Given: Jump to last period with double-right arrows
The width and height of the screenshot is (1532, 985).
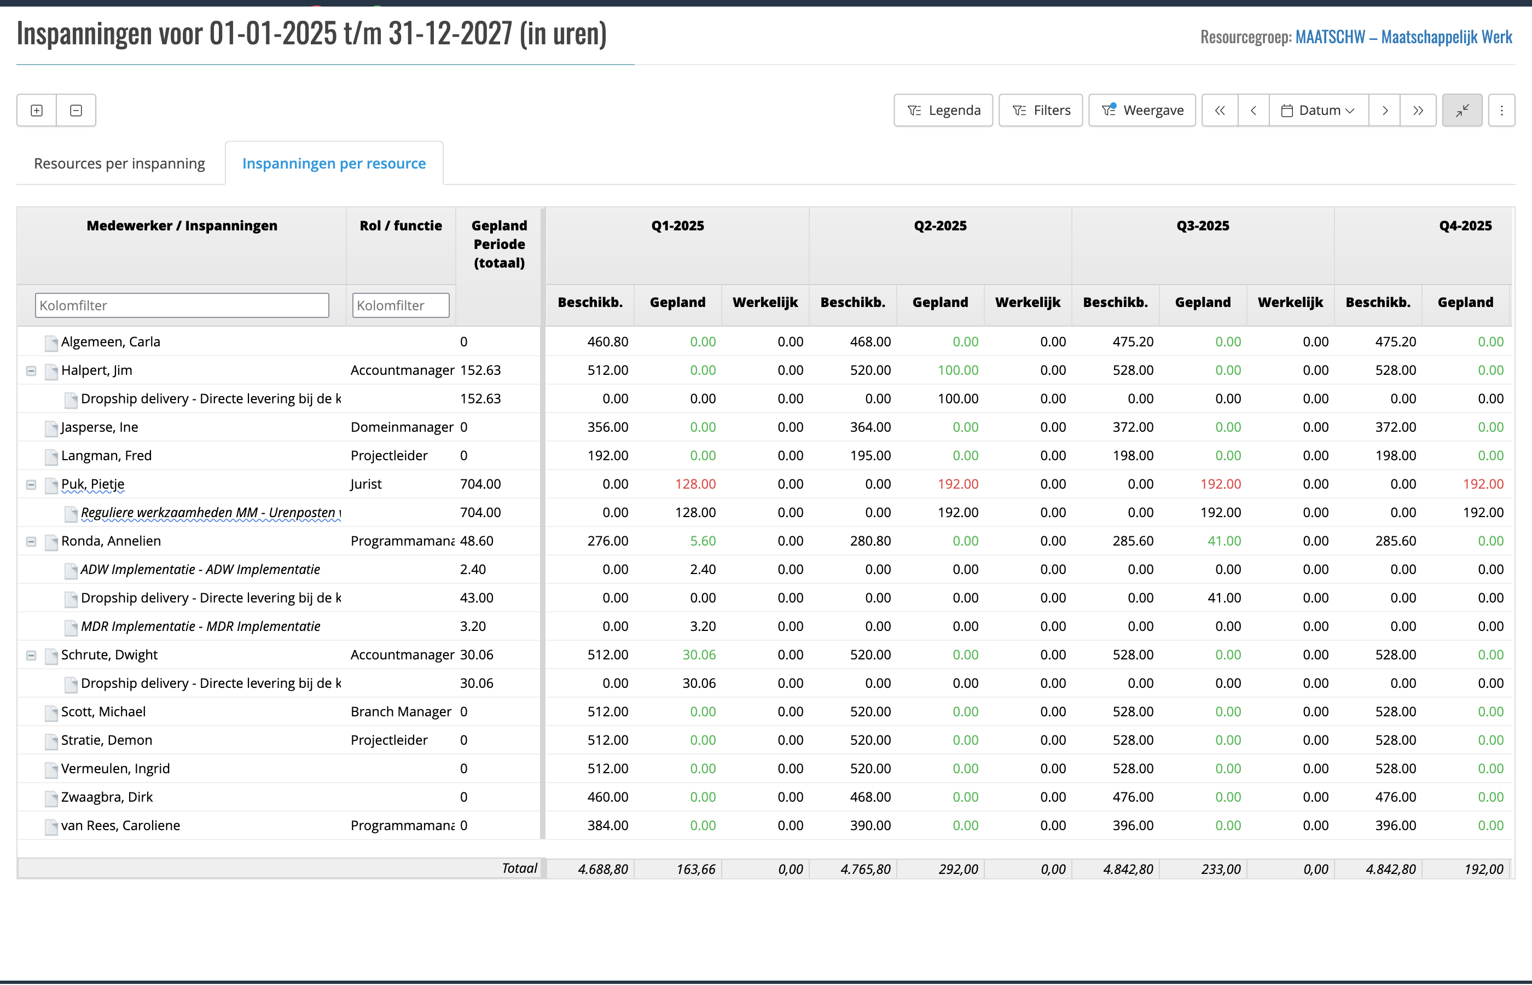Looking at the screenshot, I should click(x=1418, y=111).
